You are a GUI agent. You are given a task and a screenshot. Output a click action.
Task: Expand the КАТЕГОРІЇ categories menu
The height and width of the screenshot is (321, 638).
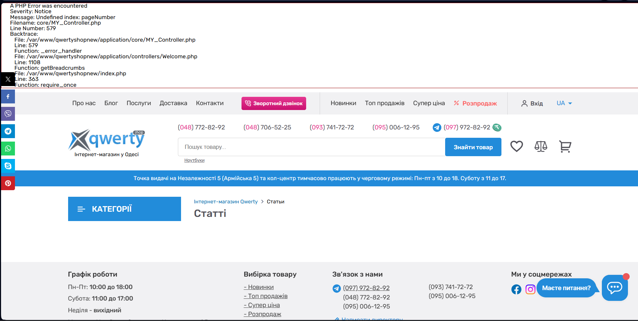(x=124, y=209)
